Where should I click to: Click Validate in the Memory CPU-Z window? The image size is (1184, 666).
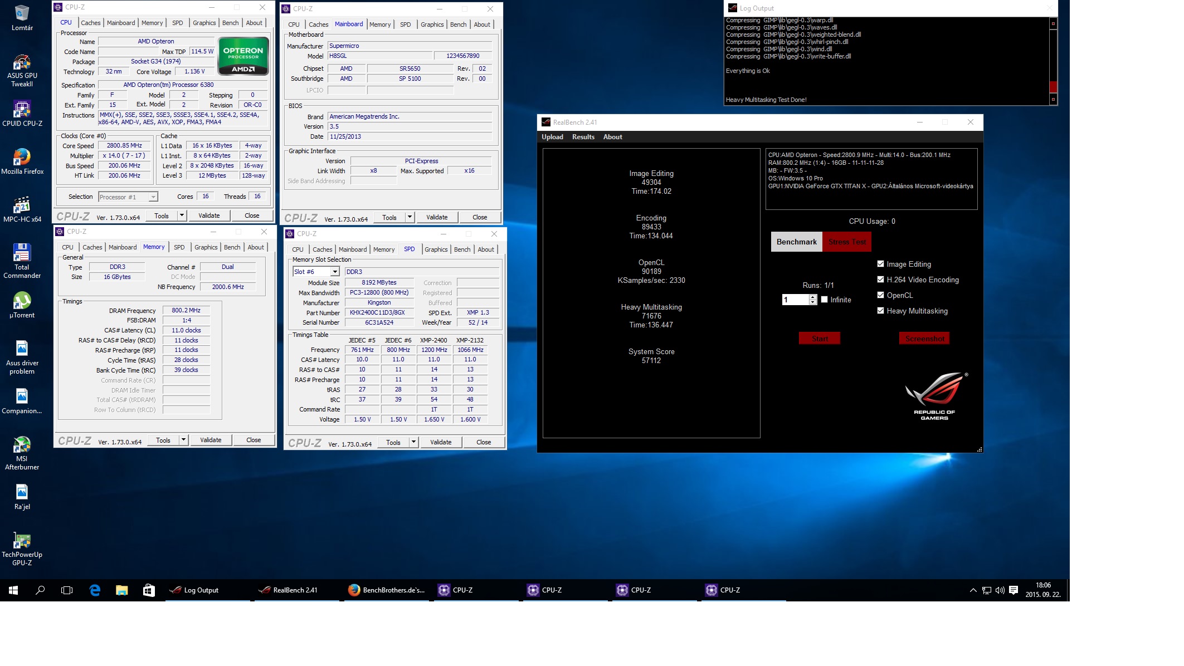(x=211, y=440)
